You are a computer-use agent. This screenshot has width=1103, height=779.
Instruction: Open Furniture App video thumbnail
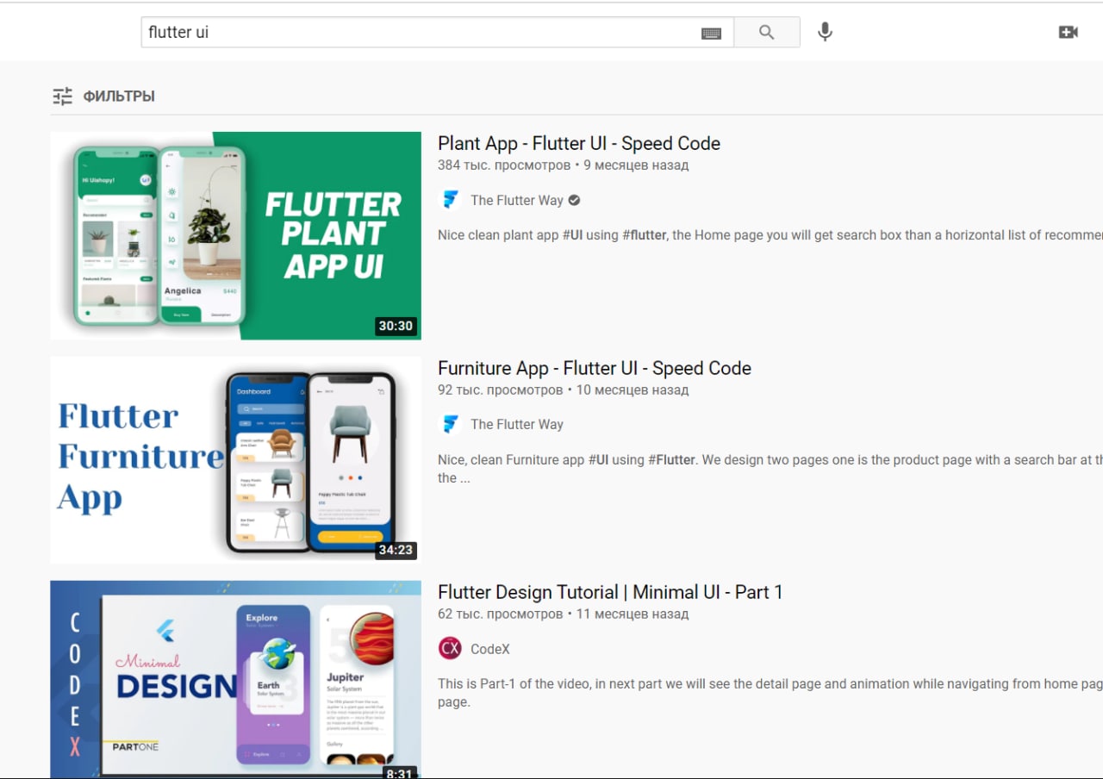click(x=235, y=460)
